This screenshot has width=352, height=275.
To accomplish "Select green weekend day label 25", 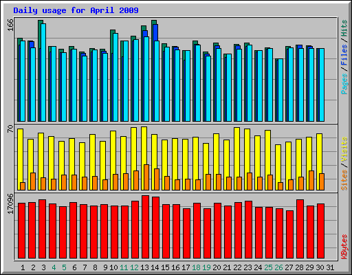I will [268, 267].
